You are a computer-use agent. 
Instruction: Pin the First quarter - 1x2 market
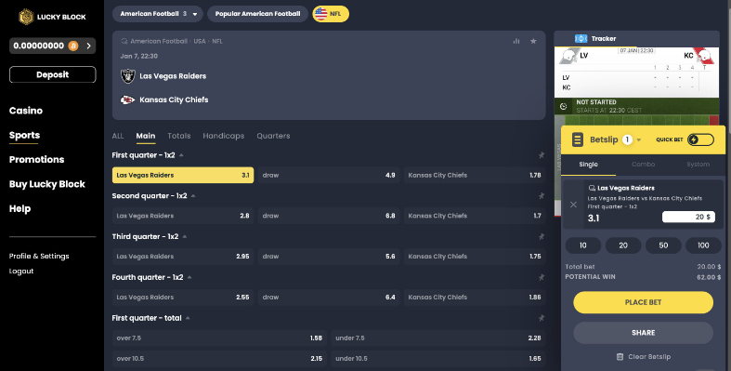541,155
